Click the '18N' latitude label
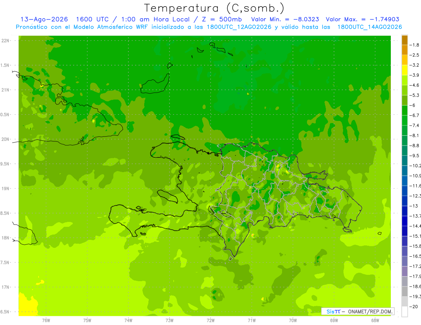This screenshot has height=325, width=421. (6, 238)
